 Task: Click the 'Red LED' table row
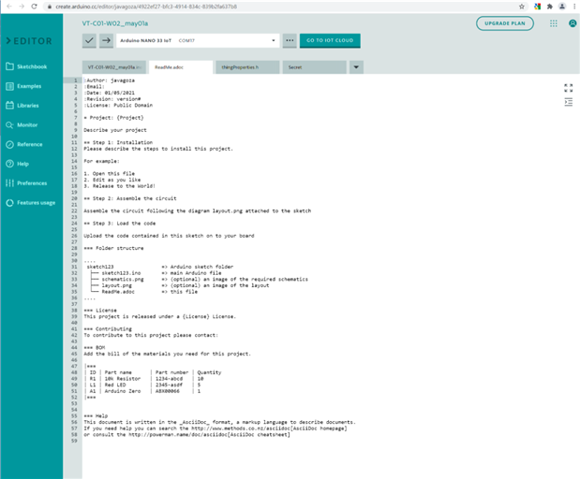(x=142, y=385)
